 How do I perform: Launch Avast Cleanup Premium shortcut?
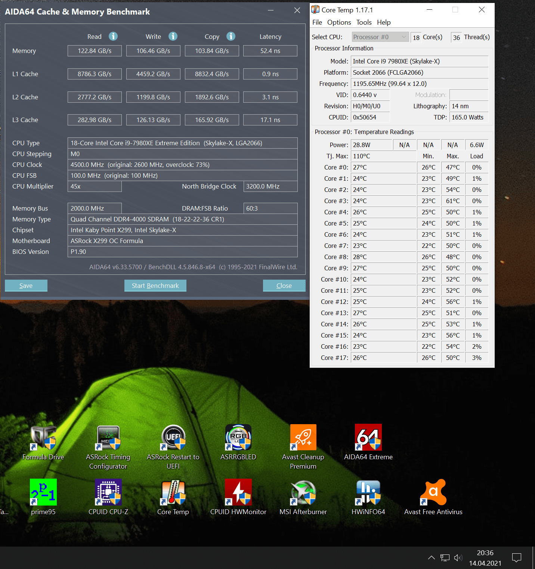[x=303, y=447]
